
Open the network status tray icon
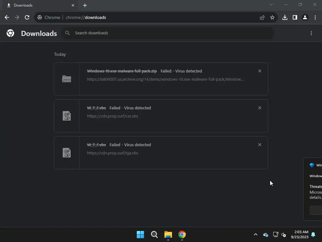[x=275, y=234]
